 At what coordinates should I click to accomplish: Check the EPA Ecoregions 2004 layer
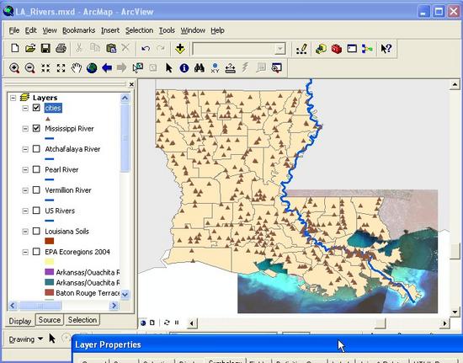pos(36,251)
